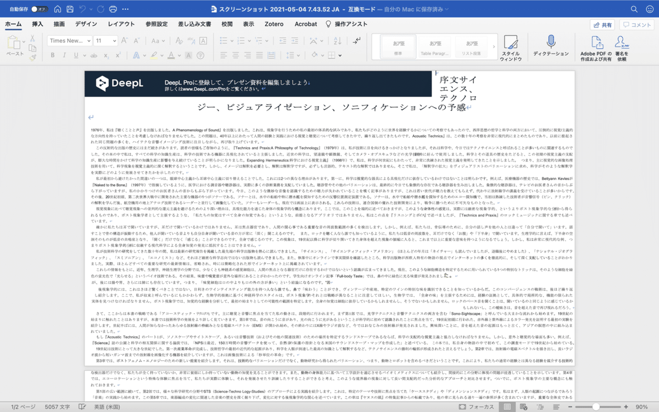The height and width of the screenshot is (412, 659).
Task: Toggle superscript formatting
Action: (118, 55)
